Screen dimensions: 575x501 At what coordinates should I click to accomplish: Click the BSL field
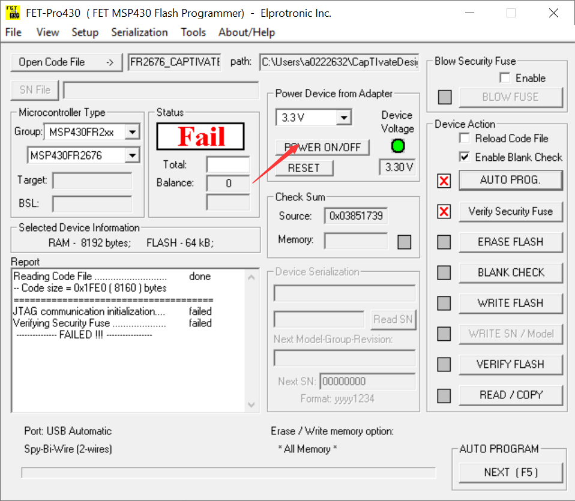coord(92,204)
